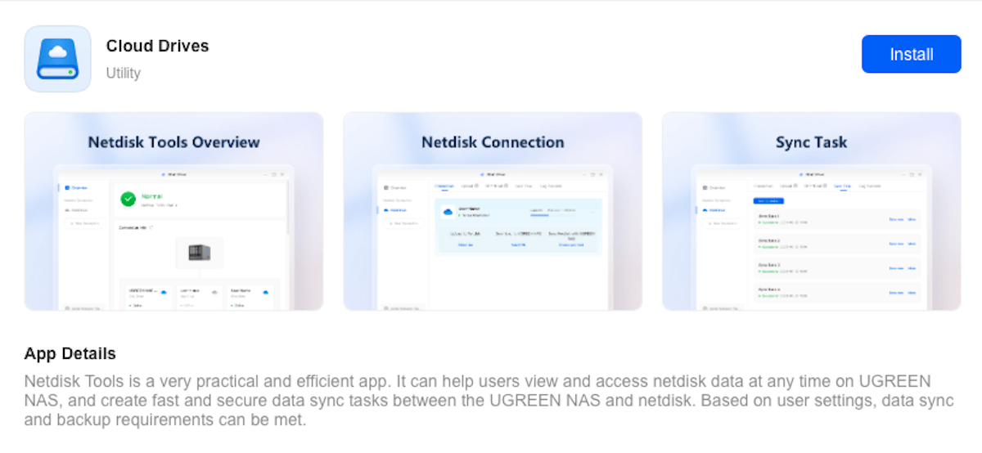Screen dimensions: 982x453
Task: Click the green checkmark status icon
Action: (x=128, y=199)
